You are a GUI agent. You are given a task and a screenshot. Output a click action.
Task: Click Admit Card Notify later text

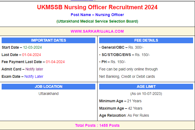22,69
